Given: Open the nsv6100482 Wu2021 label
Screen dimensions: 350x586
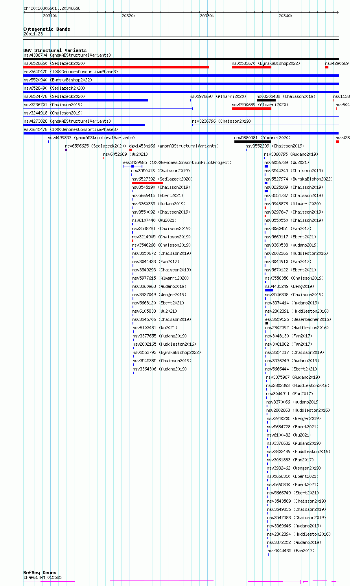Looking at the screenshot, I should (289, 435).
